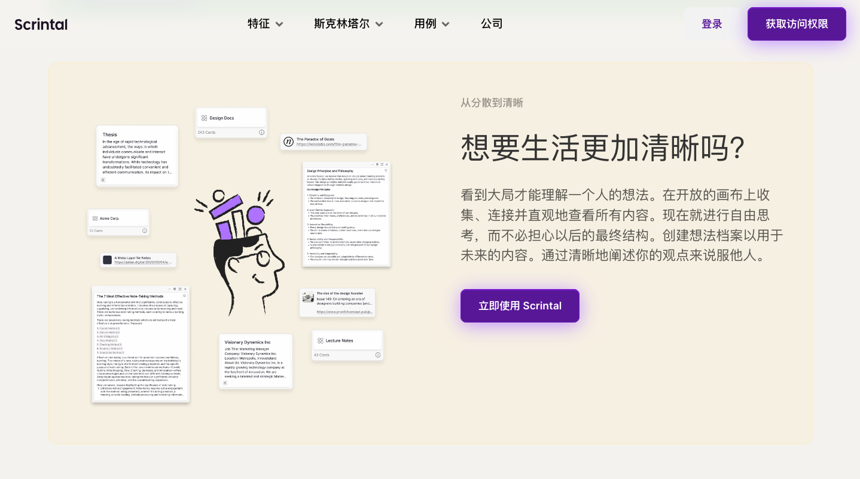Select 公司 in the navigation bar

click(492, 24)
